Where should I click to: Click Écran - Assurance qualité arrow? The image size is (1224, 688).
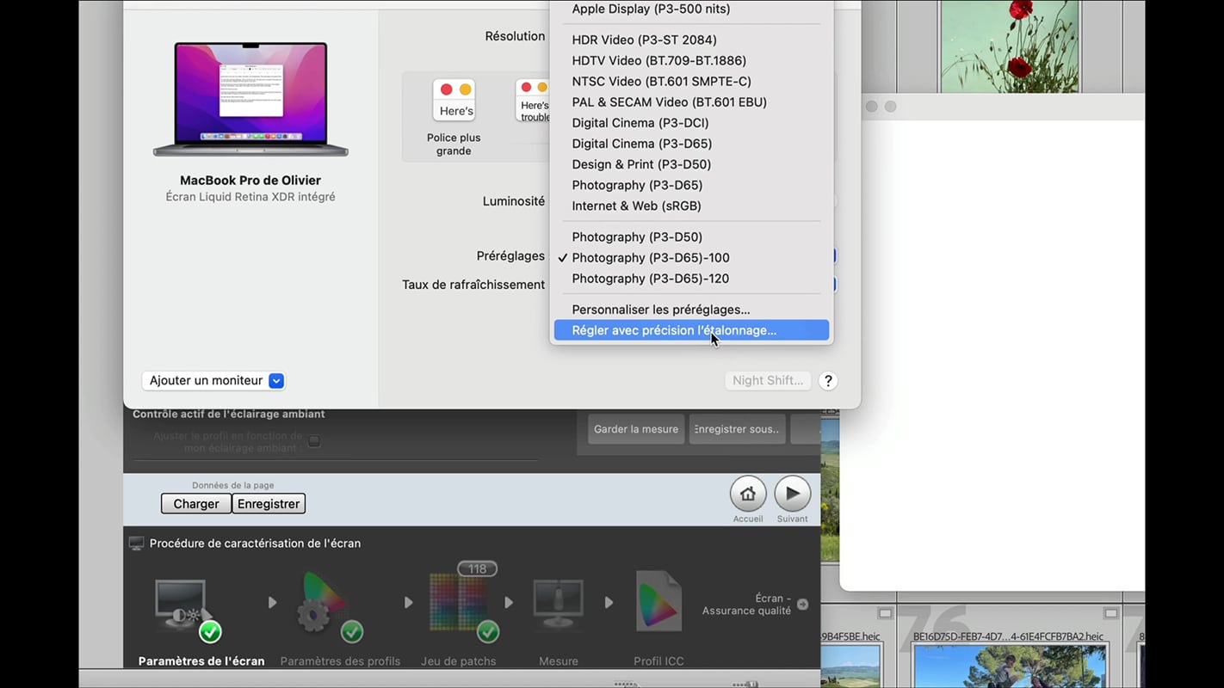[802, 605]
